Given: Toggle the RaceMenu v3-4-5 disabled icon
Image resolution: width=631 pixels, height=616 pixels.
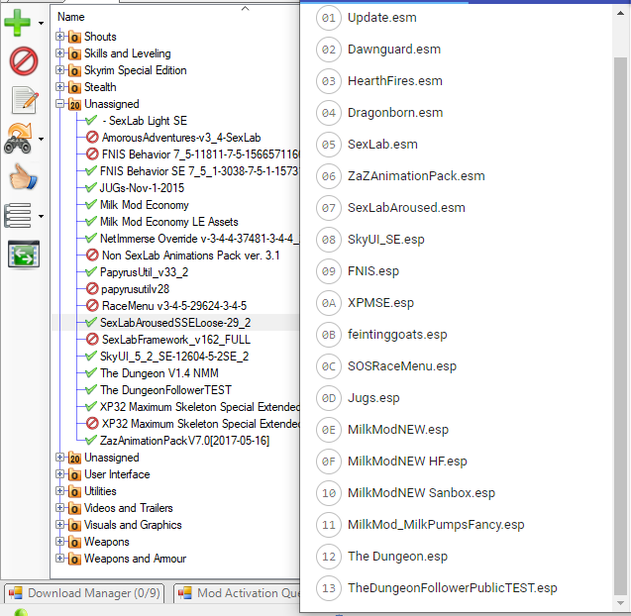Looking at the screenshot, I should (x=92, y=306).
